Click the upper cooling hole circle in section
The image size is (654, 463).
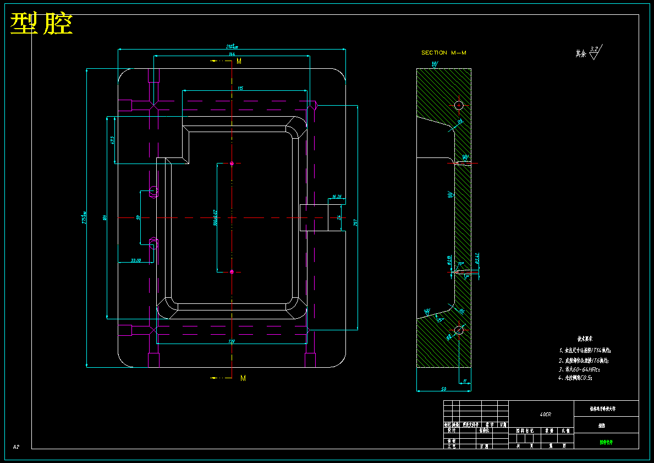459,105
